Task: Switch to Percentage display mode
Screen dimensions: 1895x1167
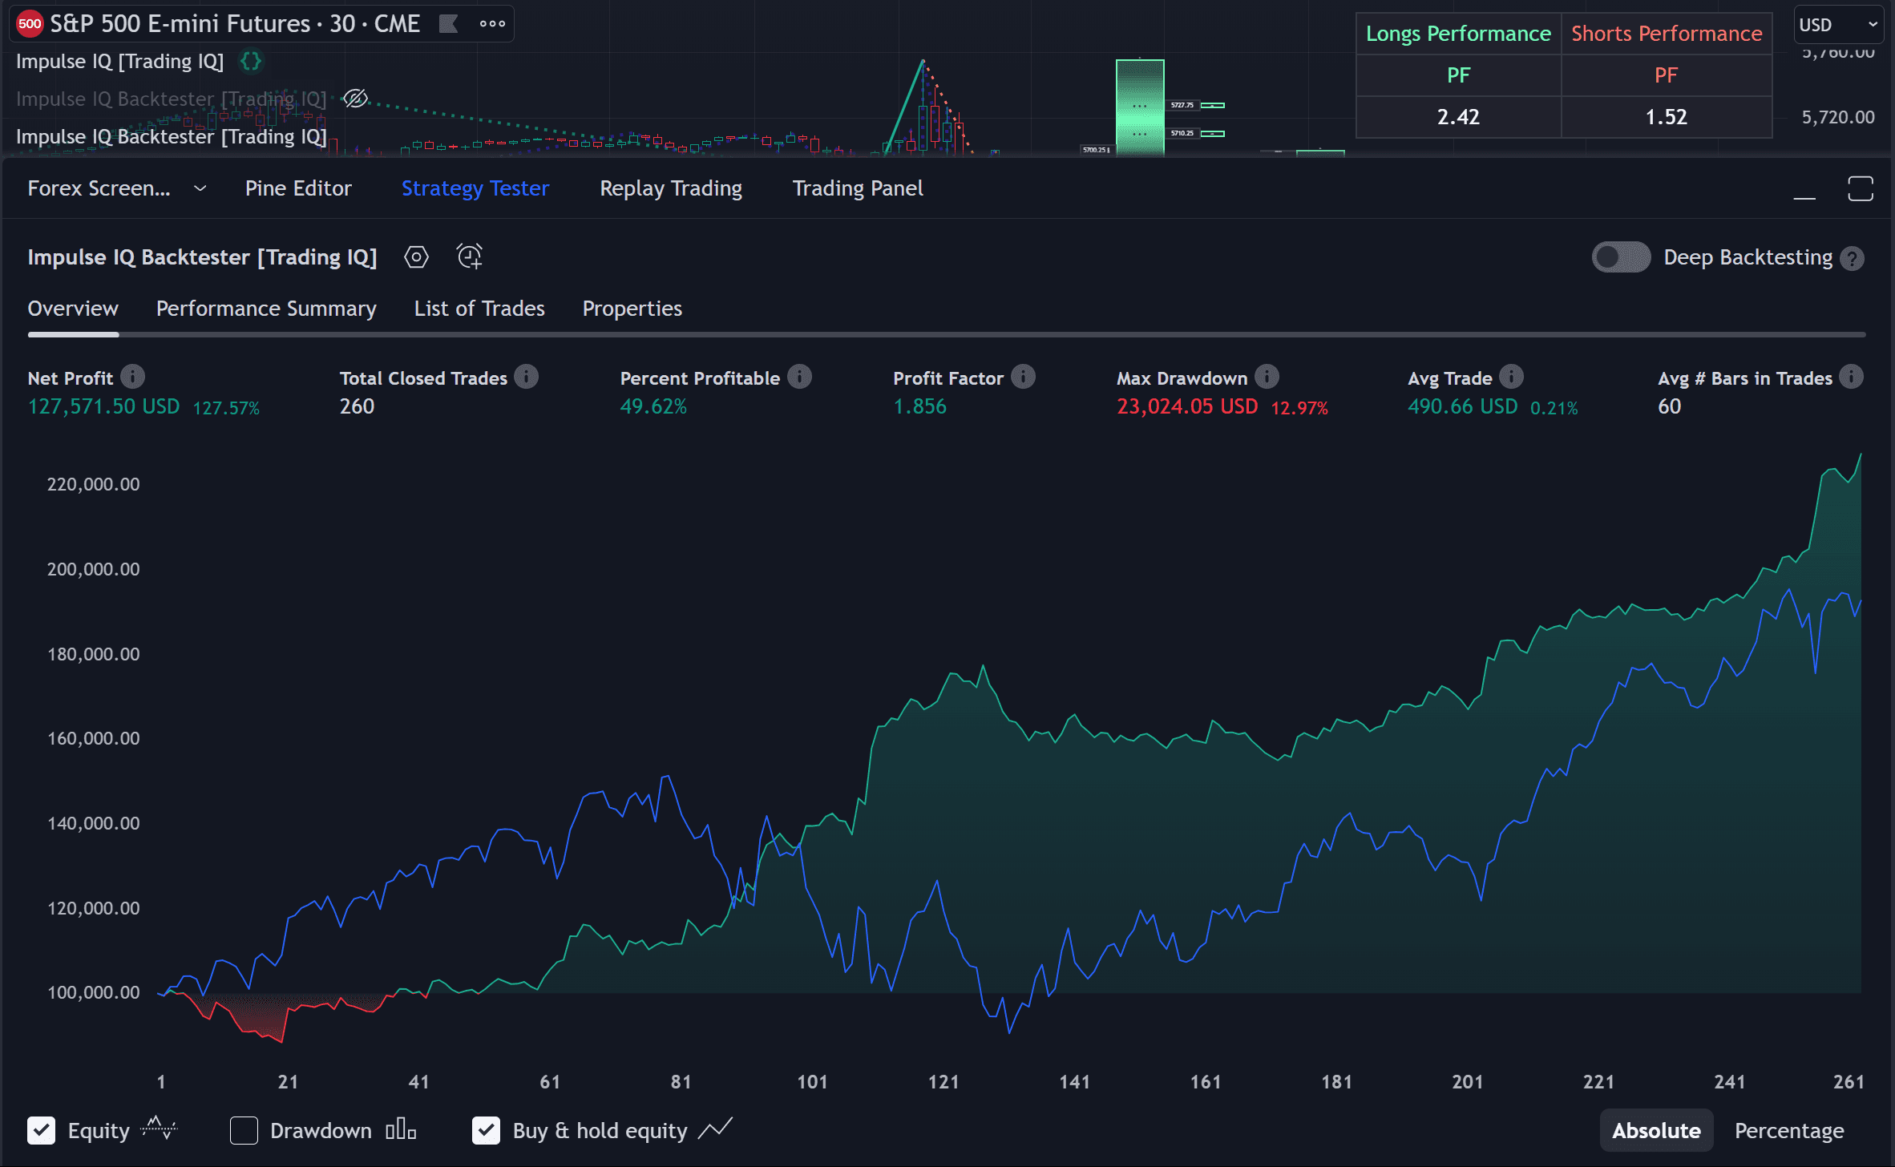Action: [1789, 1130]
